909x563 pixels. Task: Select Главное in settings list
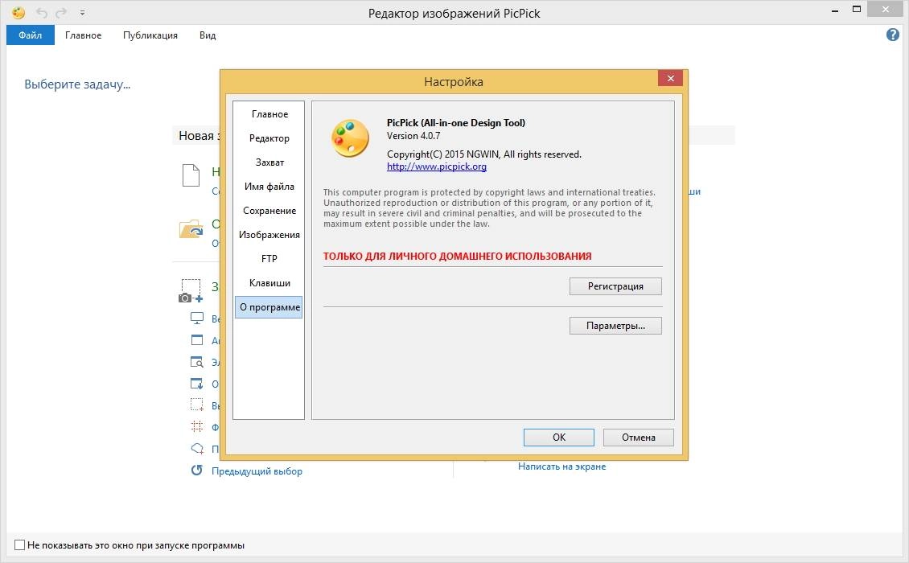click(269, 114)
